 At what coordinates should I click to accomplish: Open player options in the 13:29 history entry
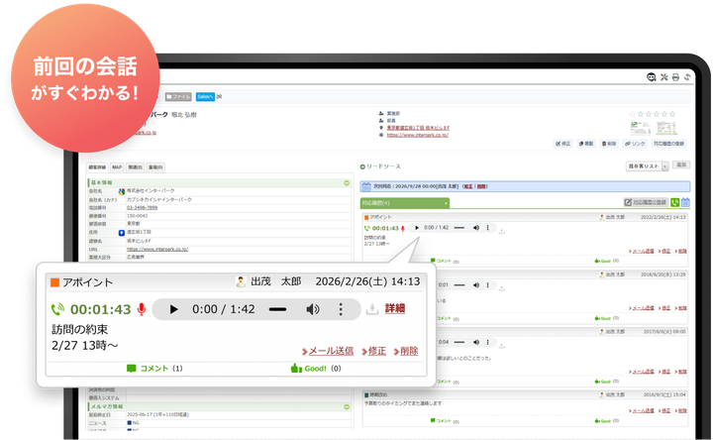(488, 285)
